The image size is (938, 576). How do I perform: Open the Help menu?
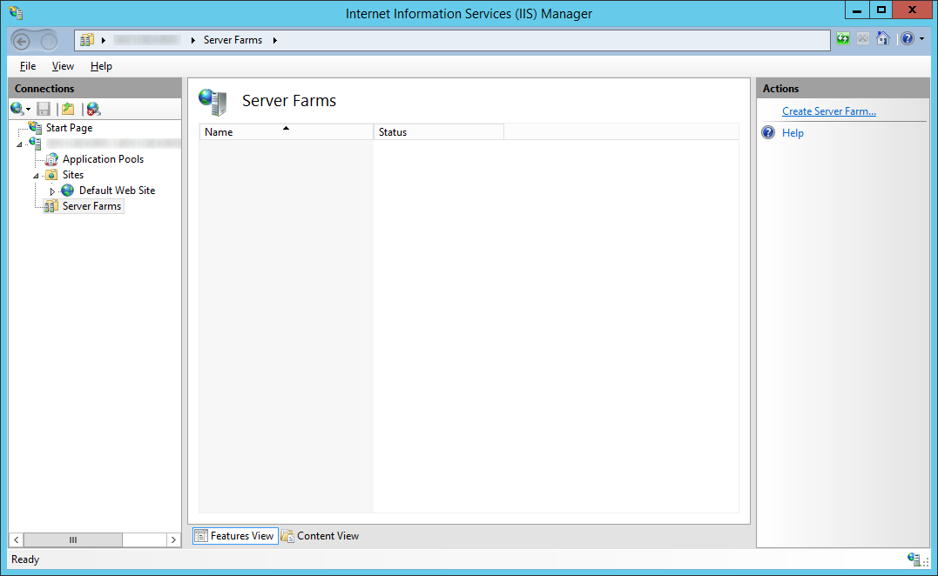pos(101,66)
